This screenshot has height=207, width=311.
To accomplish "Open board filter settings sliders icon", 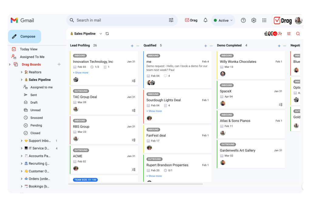I will [289, 34].
